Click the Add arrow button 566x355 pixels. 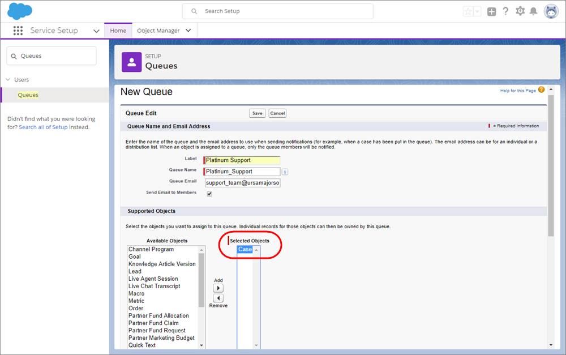coord(218,288)
